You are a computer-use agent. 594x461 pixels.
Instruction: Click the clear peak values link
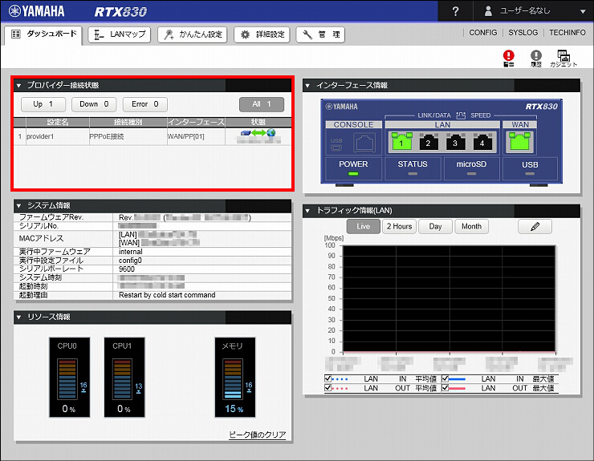[257, 435]
